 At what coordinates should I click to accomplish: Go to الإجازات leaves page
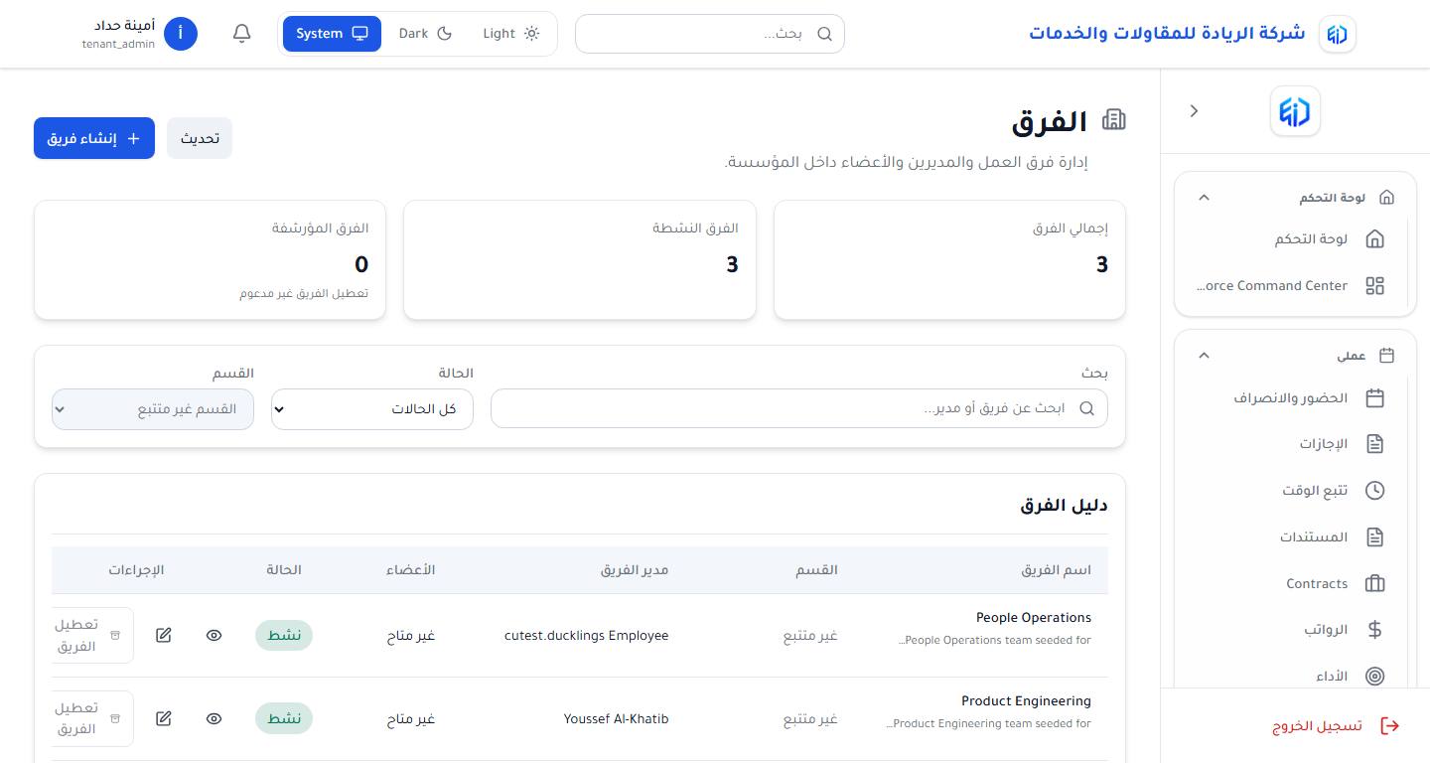[x=1295, y=444]
